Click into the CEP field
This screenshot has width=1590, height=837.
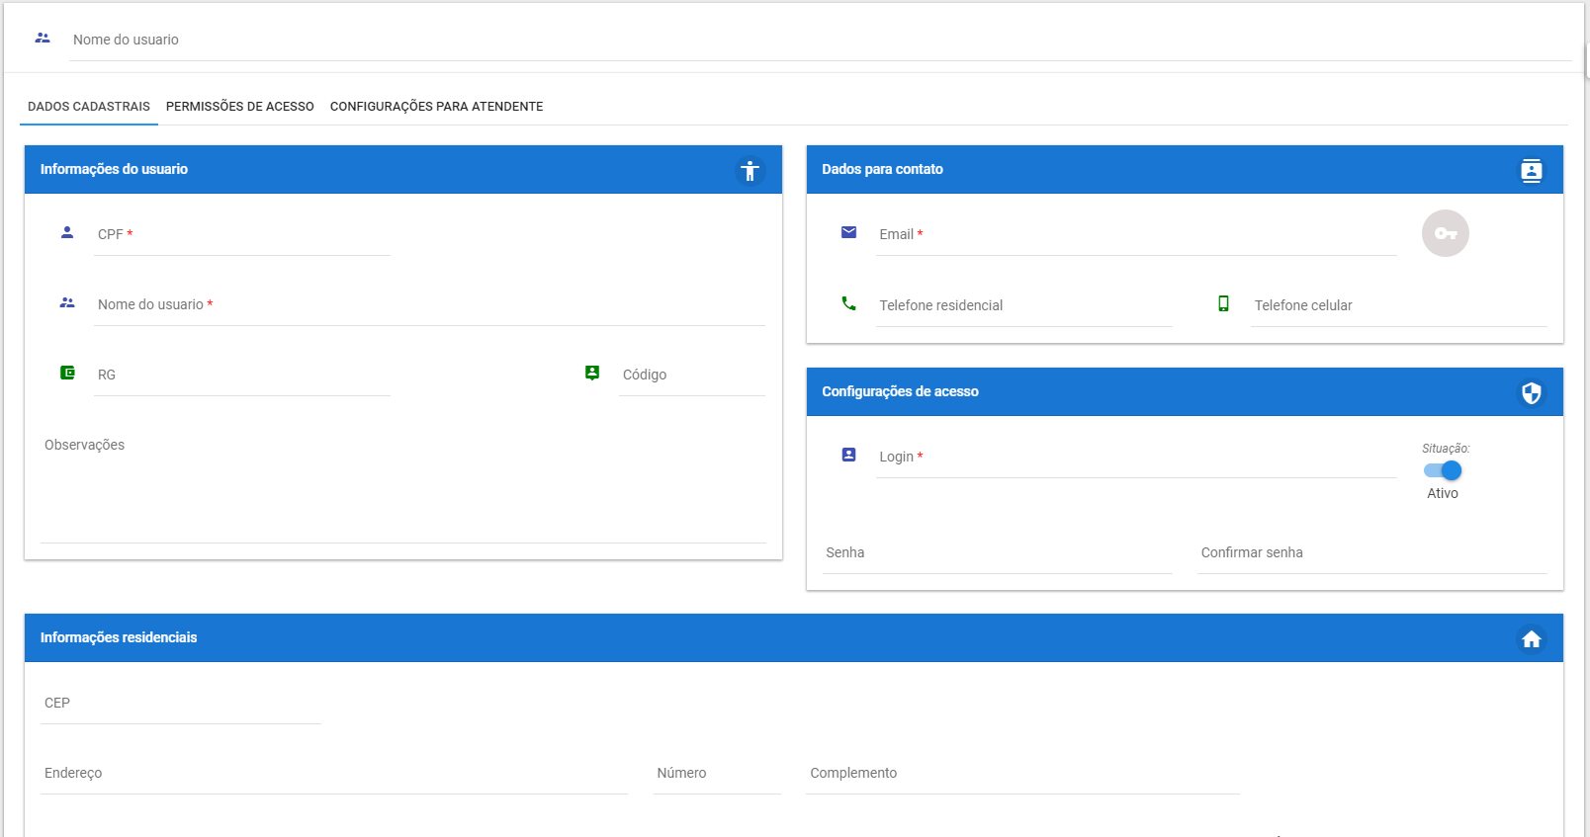(x=181, y=704)
